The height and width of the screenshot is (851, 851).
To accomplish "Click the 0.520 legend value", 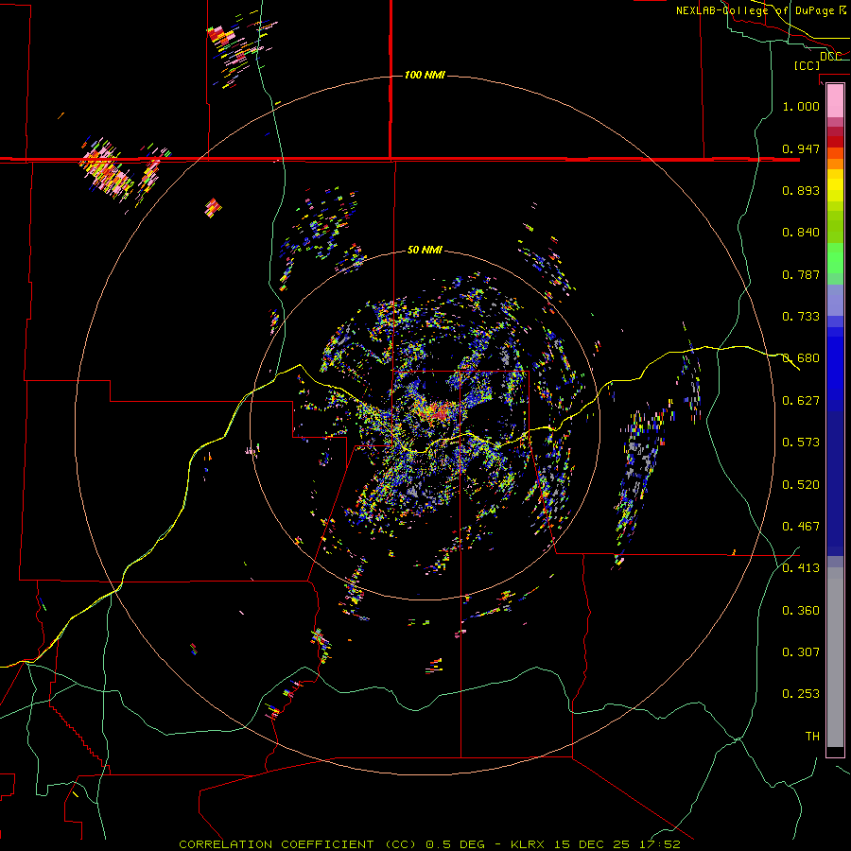I will [x=801, y=485].
